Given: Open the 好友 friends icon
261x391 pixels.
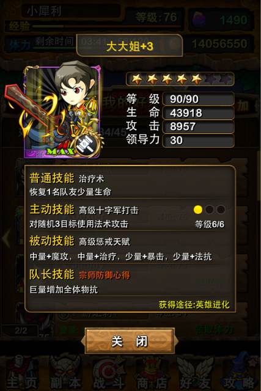Looking at the screenshot, I should [x=196, y=373].
